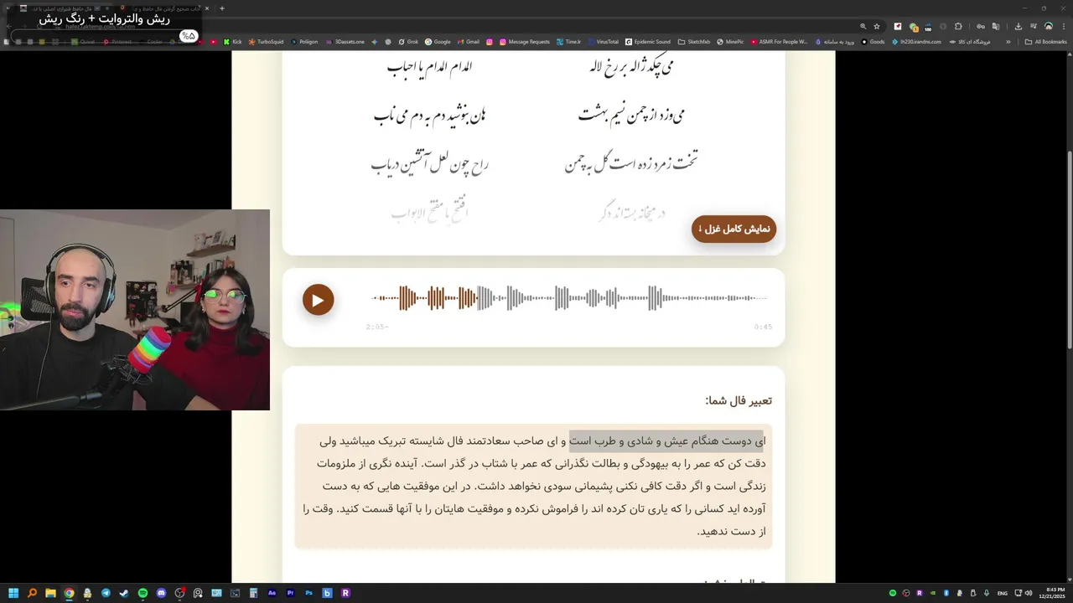This screenshot has width=1073, height=603.
Task: Open Calculator from the taskbar
Action: (253, 593)
